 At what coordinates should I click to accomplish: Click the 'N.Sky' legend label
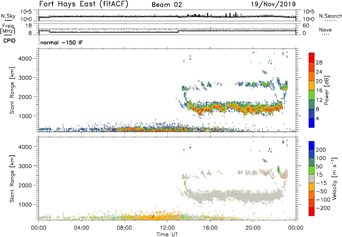(8, 16)
